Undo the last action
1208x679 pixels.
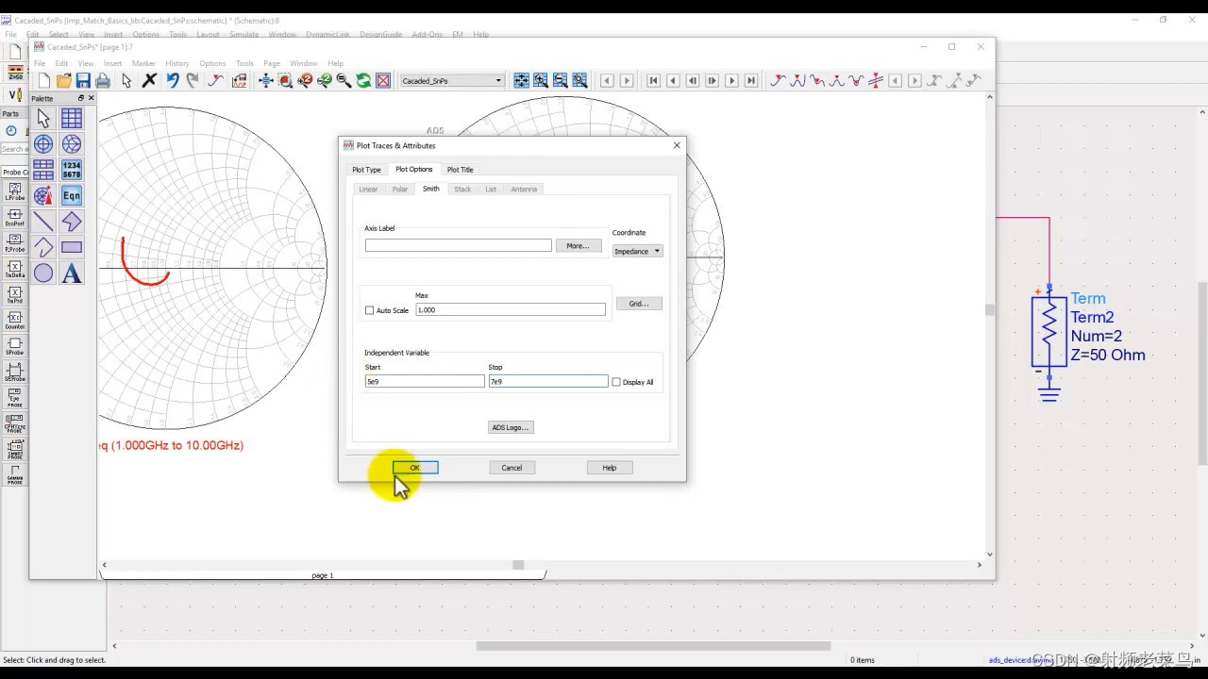[173, 81]
